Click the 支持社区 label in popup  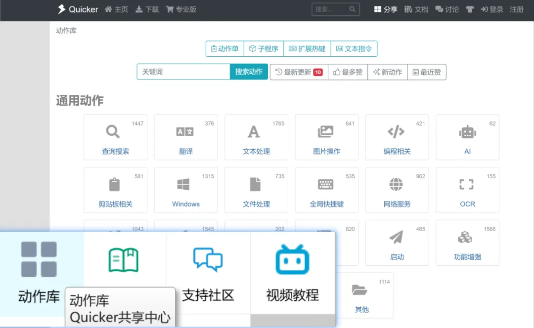[x=208, y=295]
